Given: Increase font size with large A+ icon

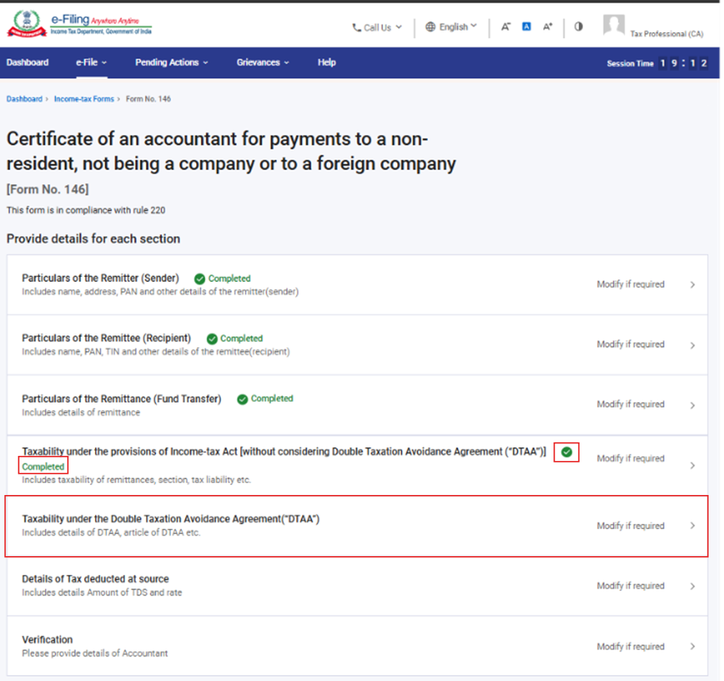Looking at the screenshot, I should click(x=547, y=27).
